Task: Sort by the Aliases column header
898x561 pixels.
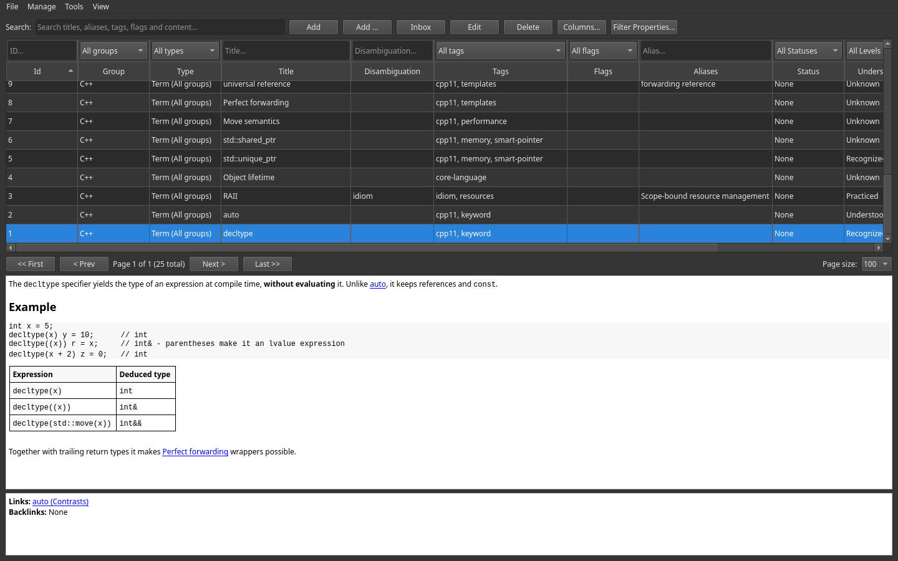Action: click(x=706, y=72)
